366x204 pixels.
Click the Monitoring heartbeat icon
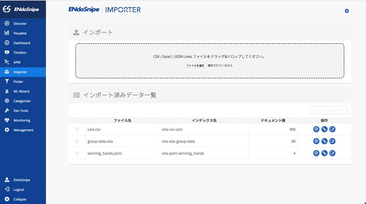[x=7, y=120]
